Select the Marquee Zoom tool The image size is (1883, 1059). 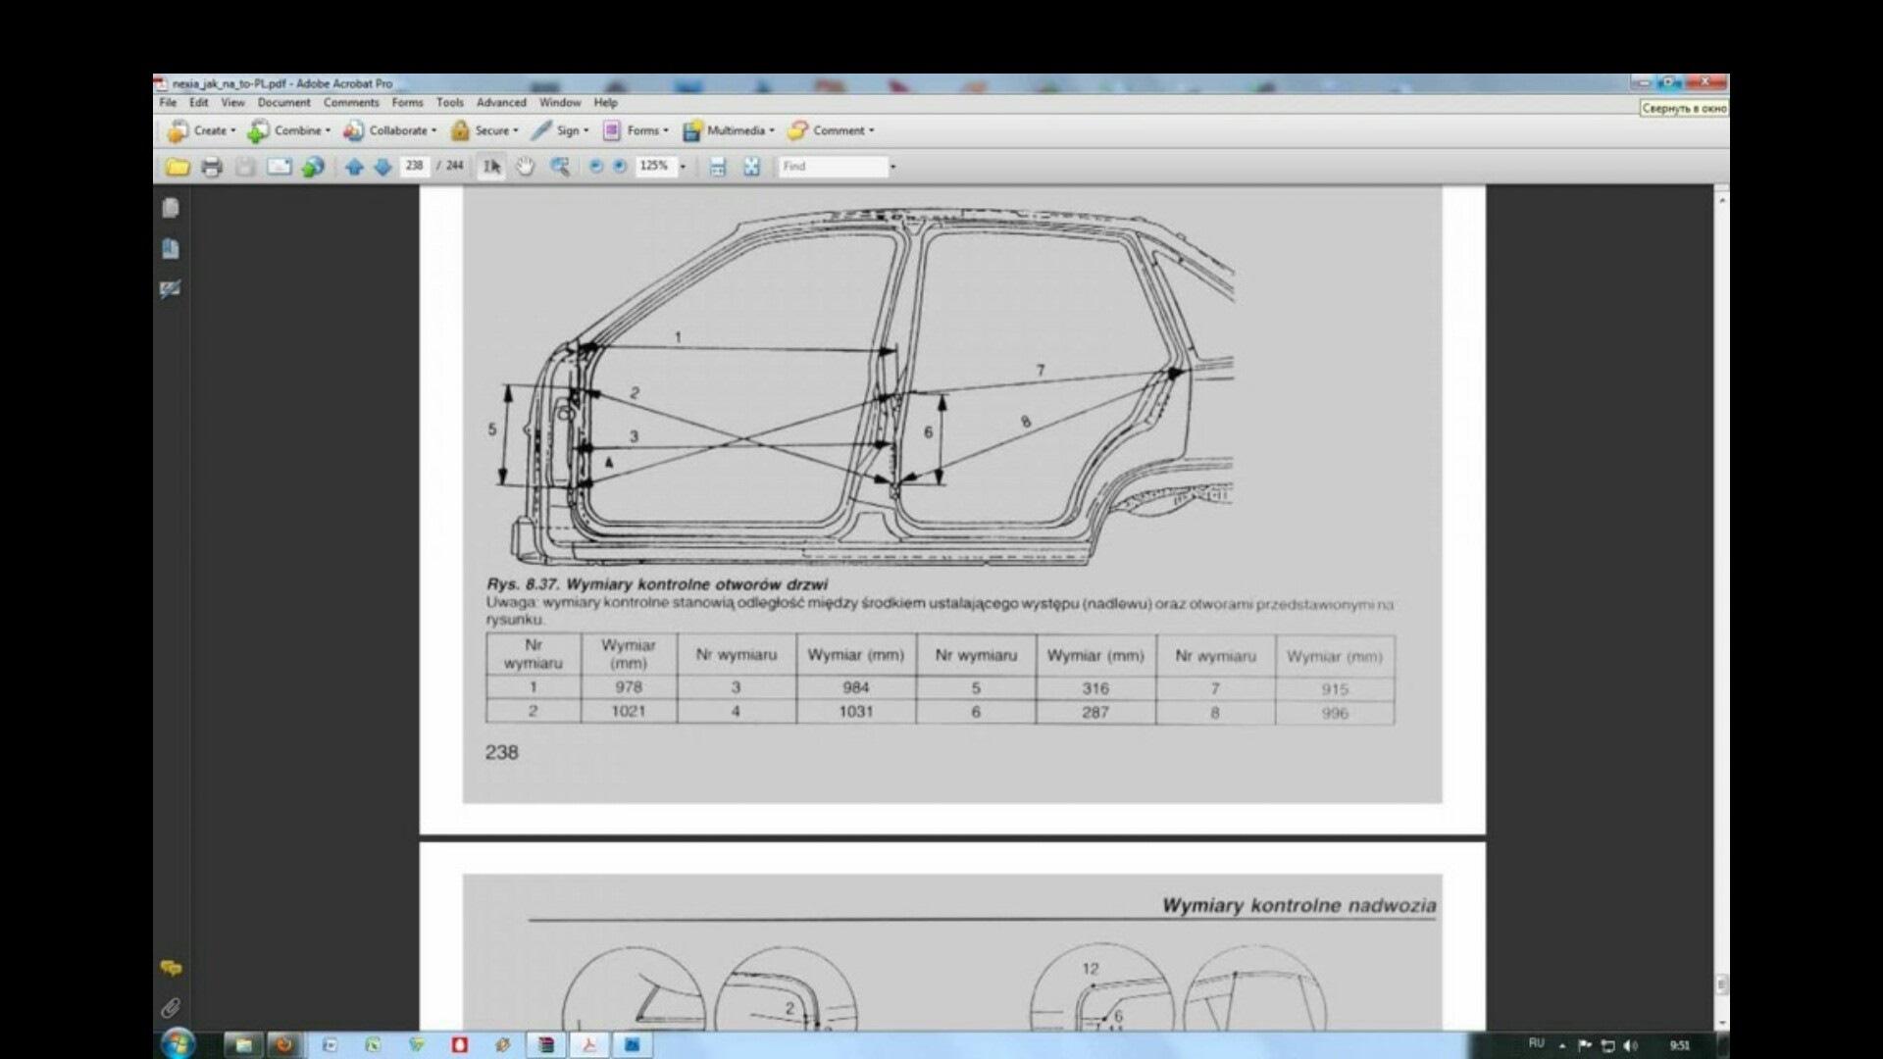[x=560, y=167]
